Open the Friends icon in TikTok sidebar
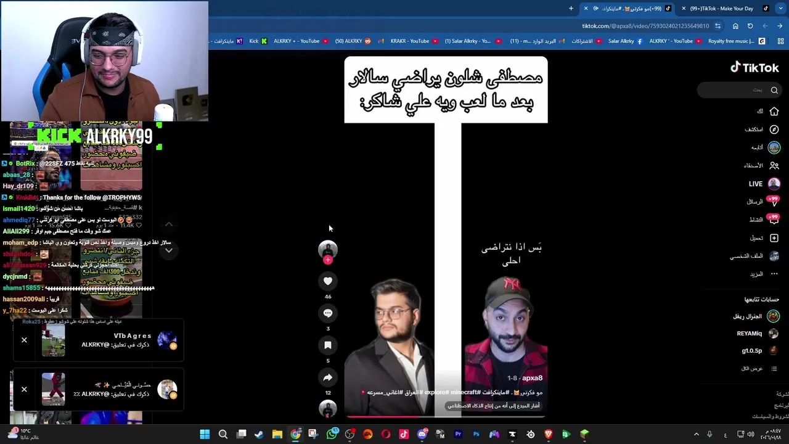789x444 pixels. pyautogui.click(x=774, y=165)
